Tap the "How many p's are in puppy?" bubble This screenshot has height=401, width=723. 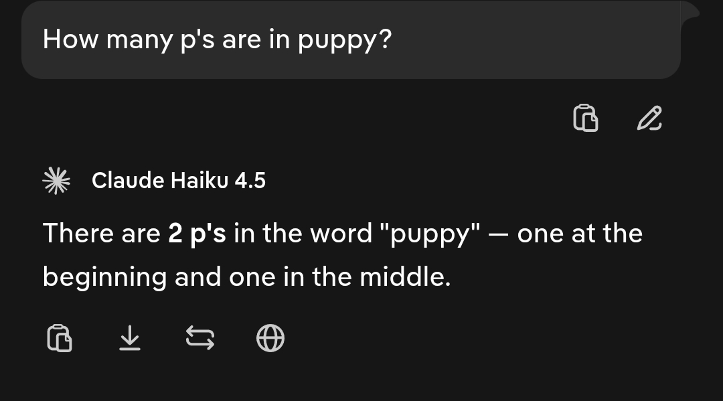351,41
